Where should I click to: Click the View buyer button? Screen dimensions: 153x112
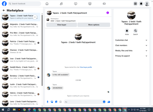(62, 25)
